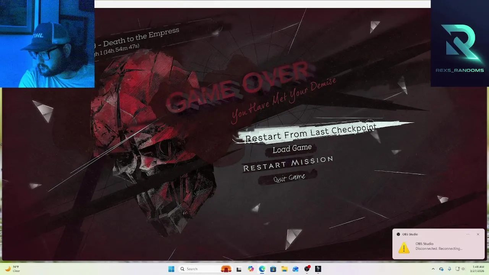The width and height of the screenshot is (489, 275).
Task: Click the OBS Studio notification header icon
Action: click(398, 234)
